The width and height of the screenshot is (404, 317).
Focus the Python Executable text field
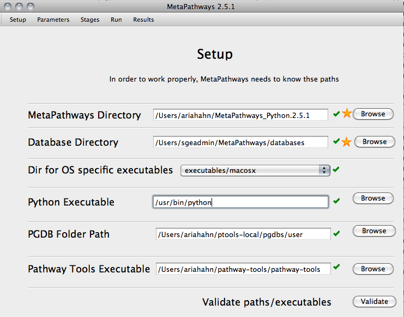coord(240,202)
